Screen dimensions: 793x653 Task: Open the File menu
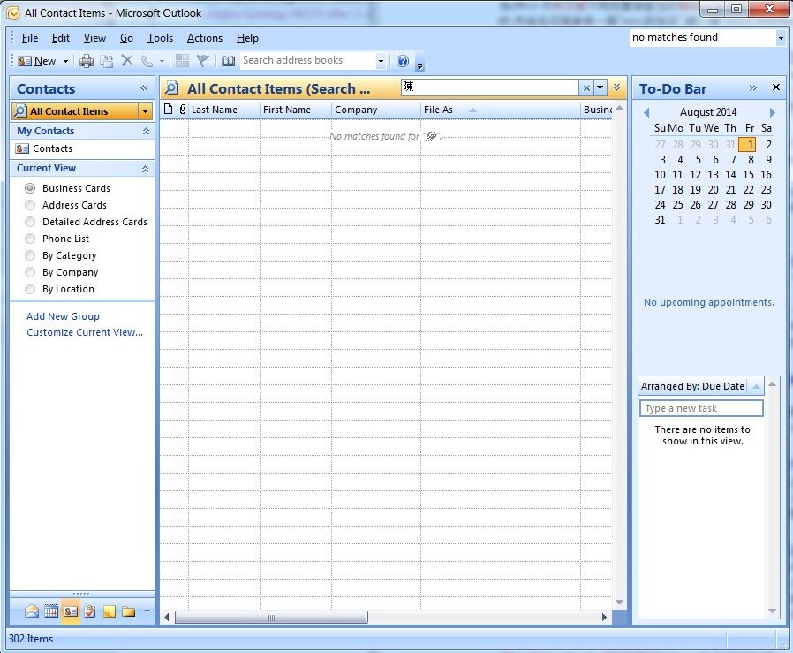tap(30, 38)
